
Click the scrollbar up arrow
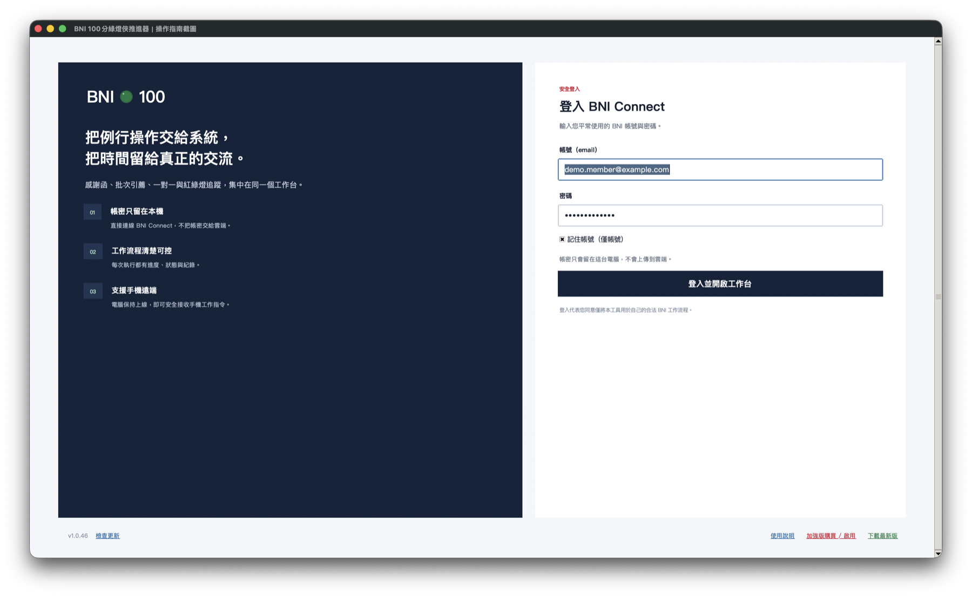(938, 41)
